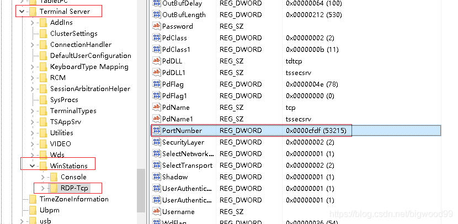
Task: Select the Ubpm tree label
Action: click(49, 210)
